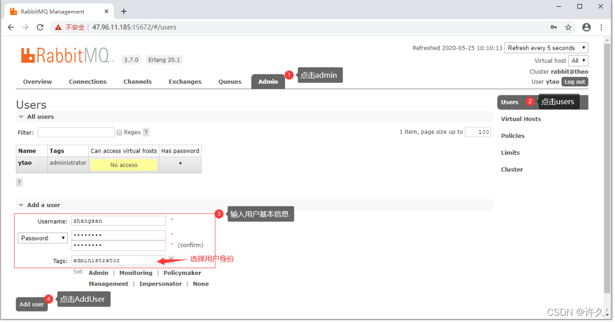
Task: Collapse the Add a user section
Action: (x=39, y=206)
